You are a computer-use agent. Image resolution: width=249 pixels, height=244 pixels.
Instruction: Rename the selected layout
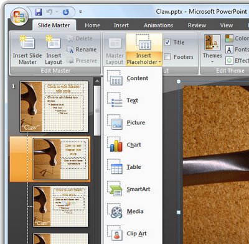tap(82, 50)
